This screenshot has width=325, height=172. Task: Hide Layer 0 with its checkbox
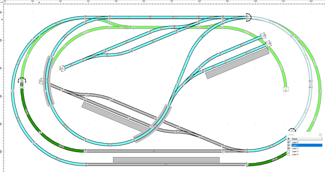click(x=288, y=142)
